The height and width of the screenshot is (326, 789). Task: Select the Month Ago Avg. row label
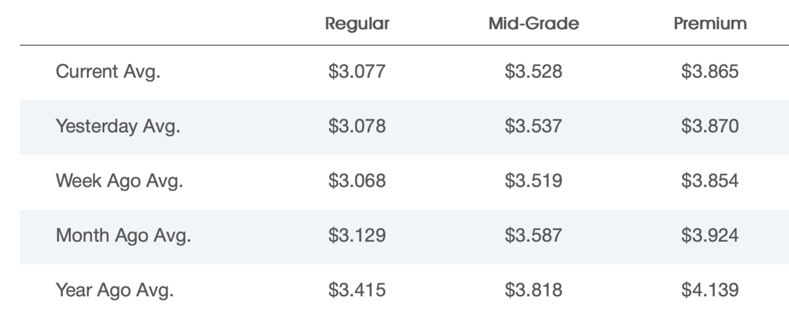(x=123, y=235)
